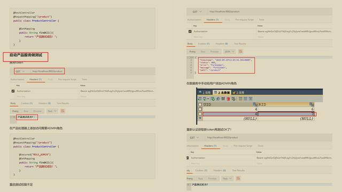This screenshot has width=342, height=192.
Task: Toggle Authorization header checkbox in bottom-right Postman panel
Action: coord(188,158)
